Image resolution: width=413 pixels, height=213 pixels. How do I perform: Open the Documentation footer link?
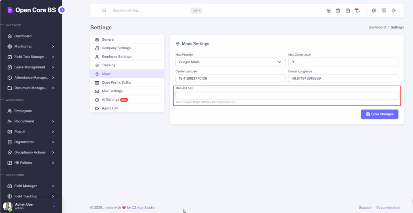388,208
